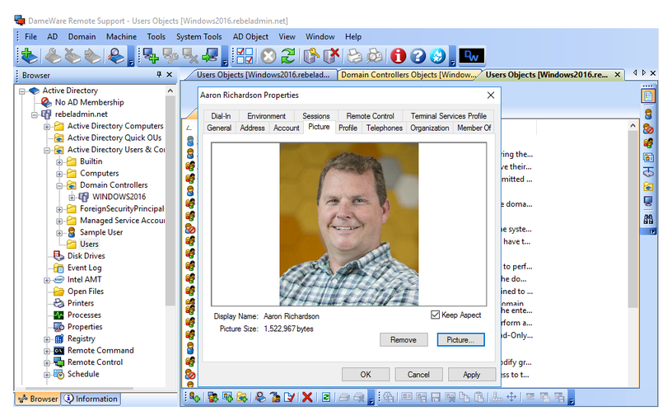Collapse the rebeladmin.net domain node

click(x=35, y=114)
